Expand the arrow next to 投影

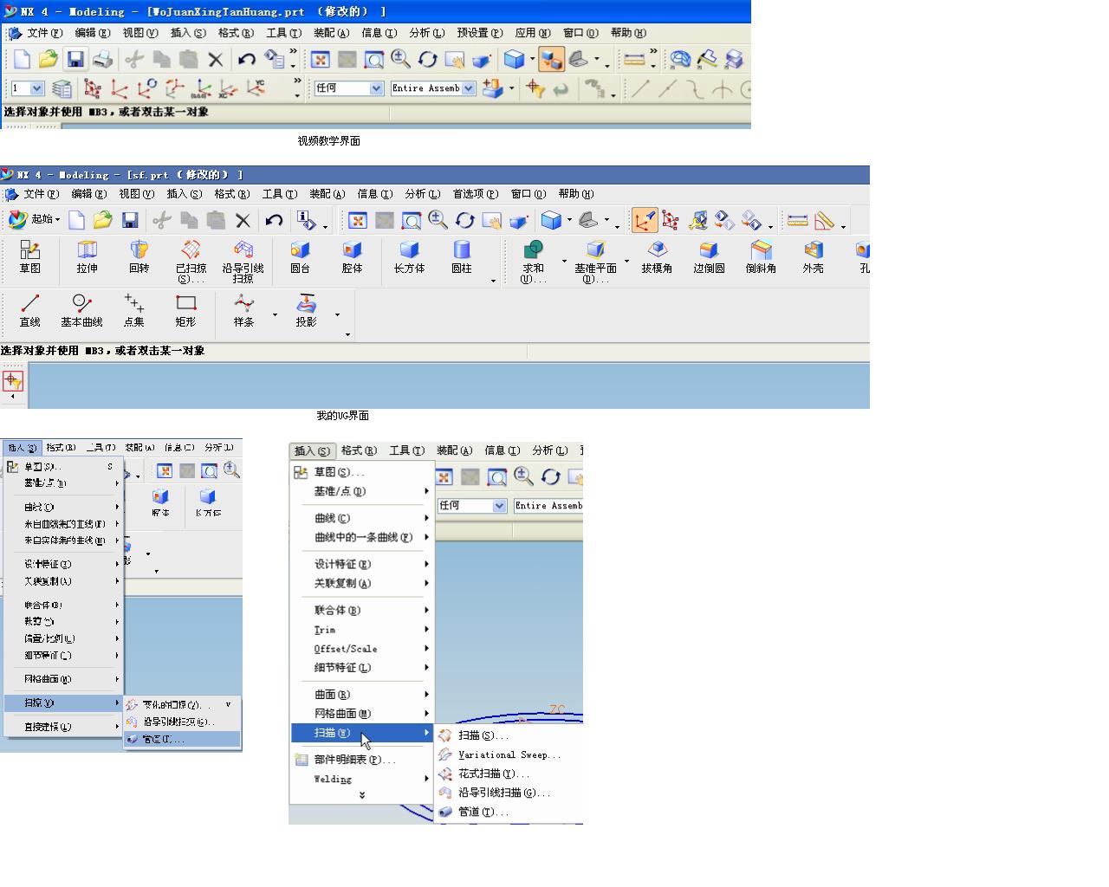pyautogui.click(x=337, y=314)
